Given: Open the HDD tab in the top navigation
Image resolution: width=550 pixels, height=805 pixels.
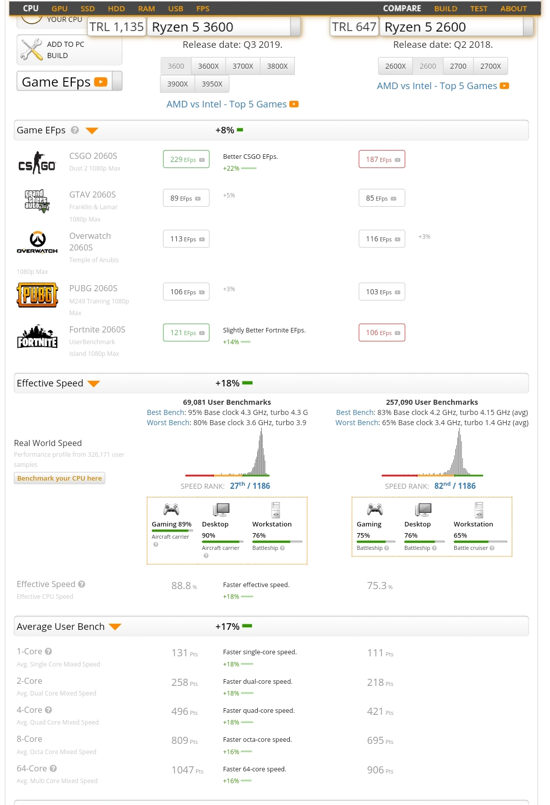Looking at the screenshot, I should pyautogui.click(x=116, y=9).
